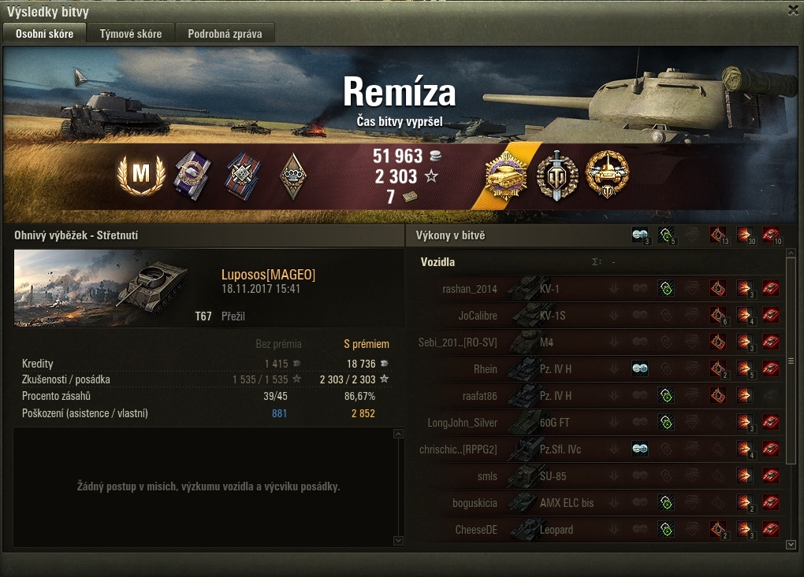The width and height of the screenshot is (804, 577).
Task: Switch to the Týmové skóre tab
Action: 131,34
